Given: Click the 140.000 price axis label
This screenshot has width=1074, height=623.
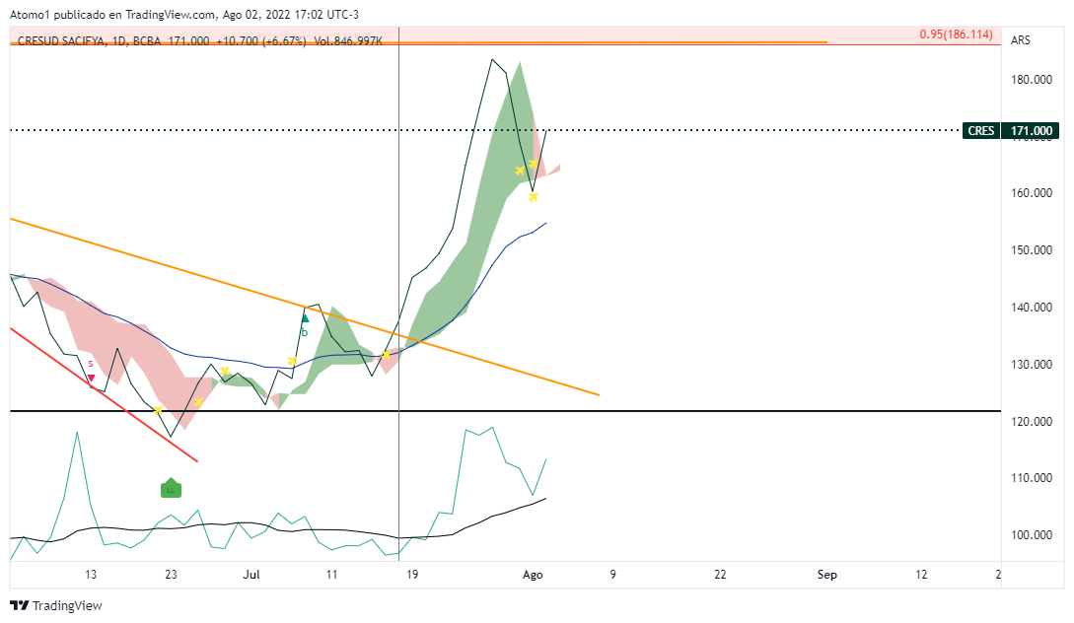Looking at the screenshot, I should [1032, 308].
